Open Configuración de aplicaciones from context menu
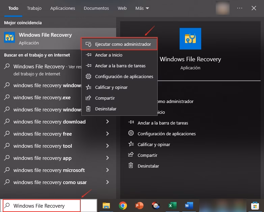The height and width of the screenshot is (212, 264). pyautogui.click(x=120, y=76)
